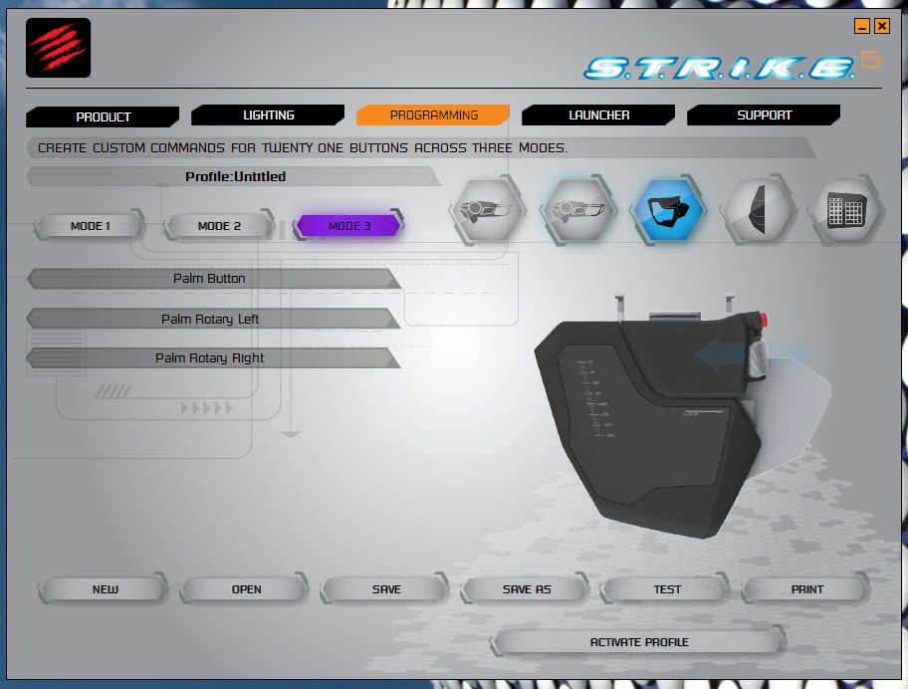This screenshot has width=908, height=689.
Task: Click the SAVE AS button
Action: tap(527, 589)
